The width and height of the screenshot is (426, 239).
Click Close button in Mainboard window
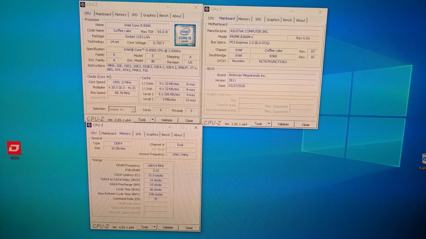click(x=306, y=125)
